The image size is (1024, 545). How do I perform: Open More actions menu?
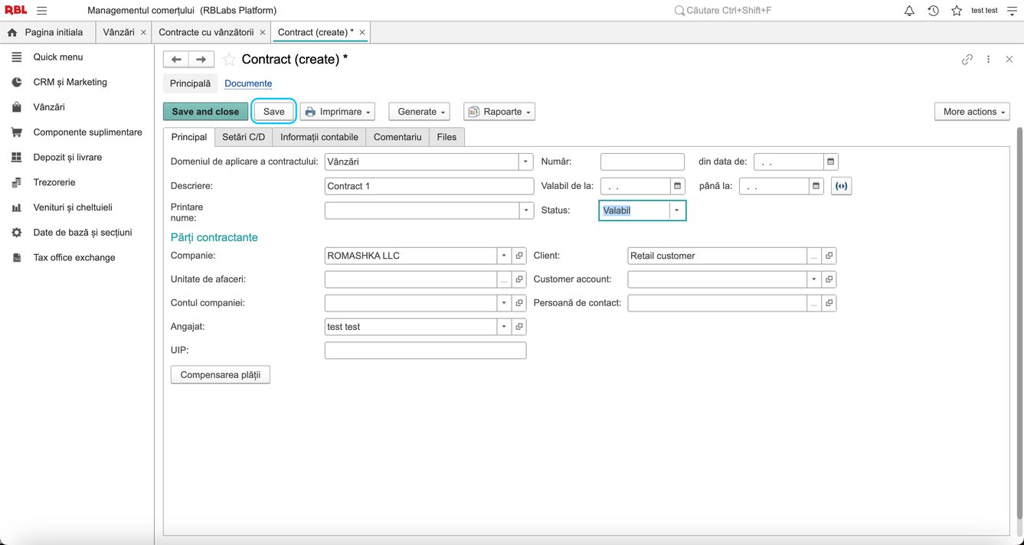pos(972,112)
